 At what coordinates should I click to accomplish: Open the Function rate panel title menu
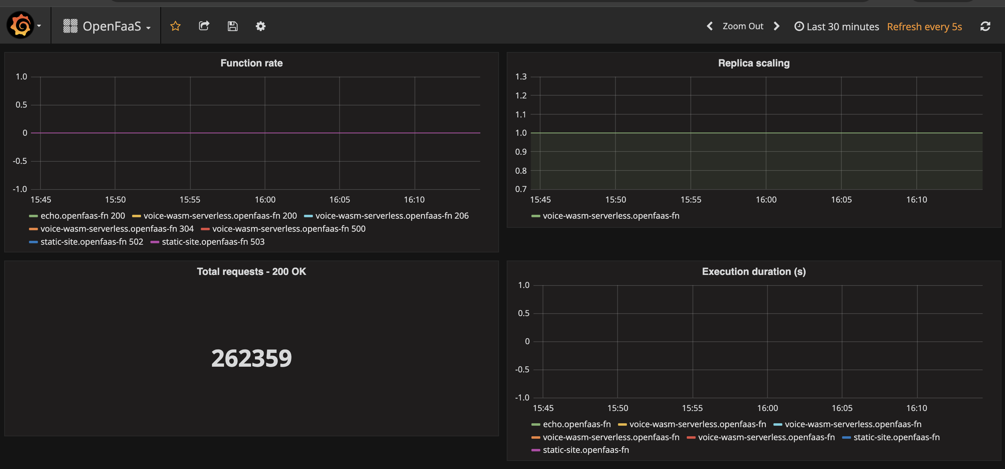click(x=251, y=63)
